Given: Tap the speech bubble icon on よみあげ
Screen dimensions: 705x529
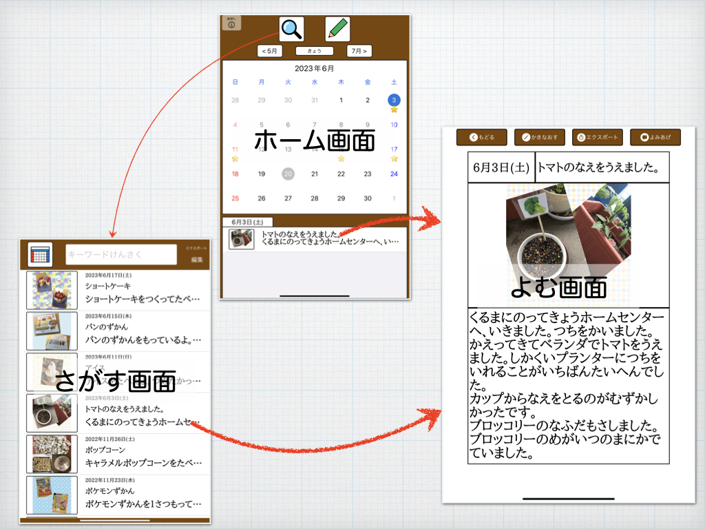Looking at the screenshot, I should click(644, 136).
